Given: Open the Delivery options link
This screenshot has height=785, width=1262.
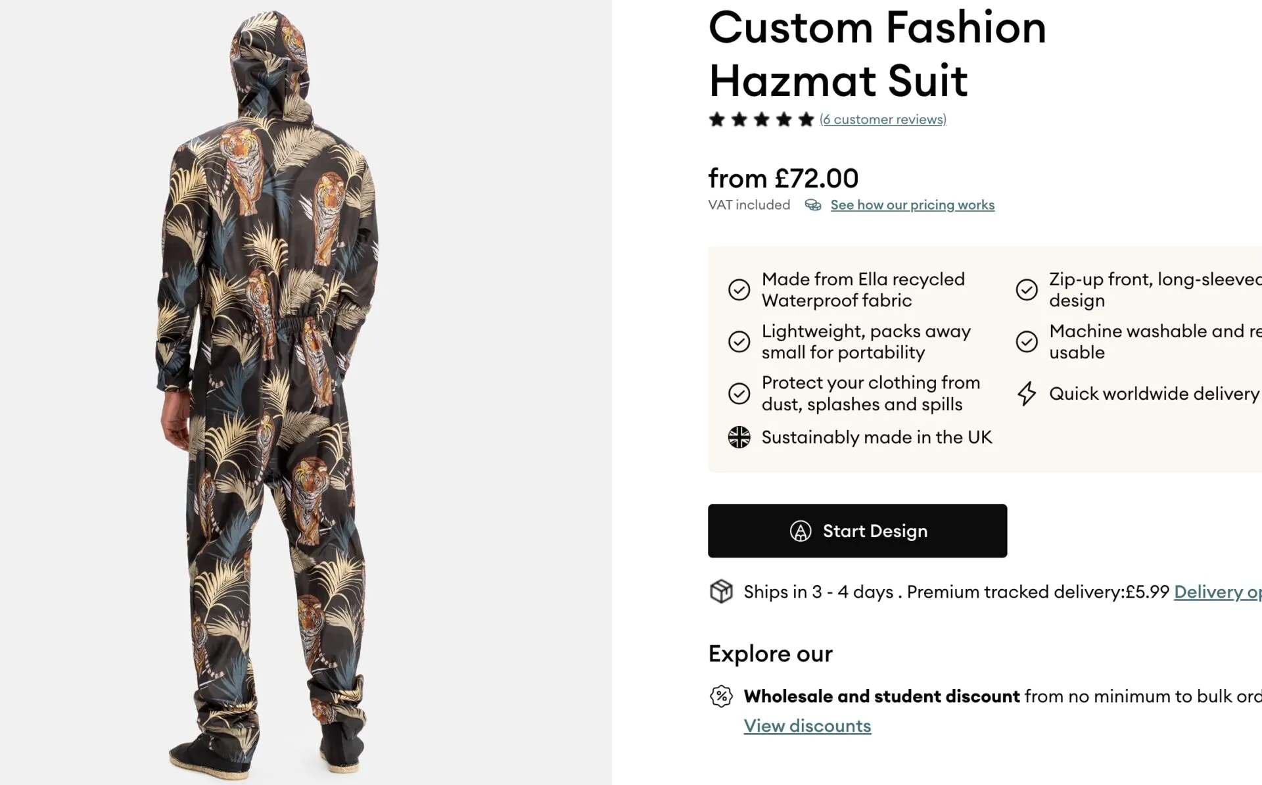Looking at the screenshot, I should point(1217,592).
